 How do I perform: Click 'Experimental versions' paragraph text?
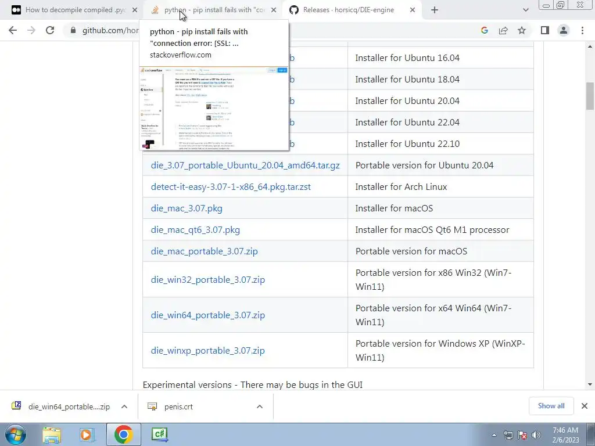pyautogui.click(x=252, y=384)
